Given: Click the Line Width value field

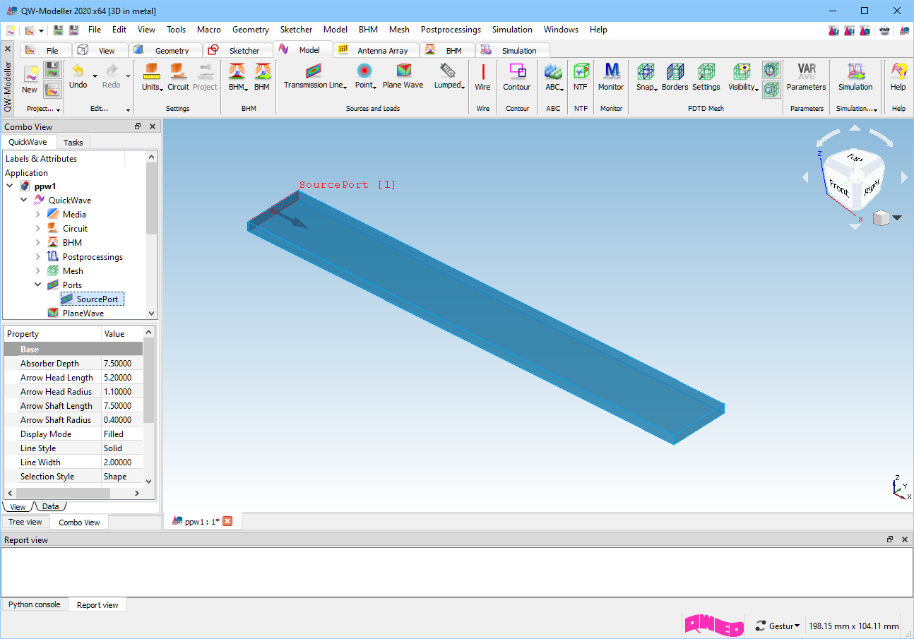Looking at the screenshot, I should (x=122, y=462).
